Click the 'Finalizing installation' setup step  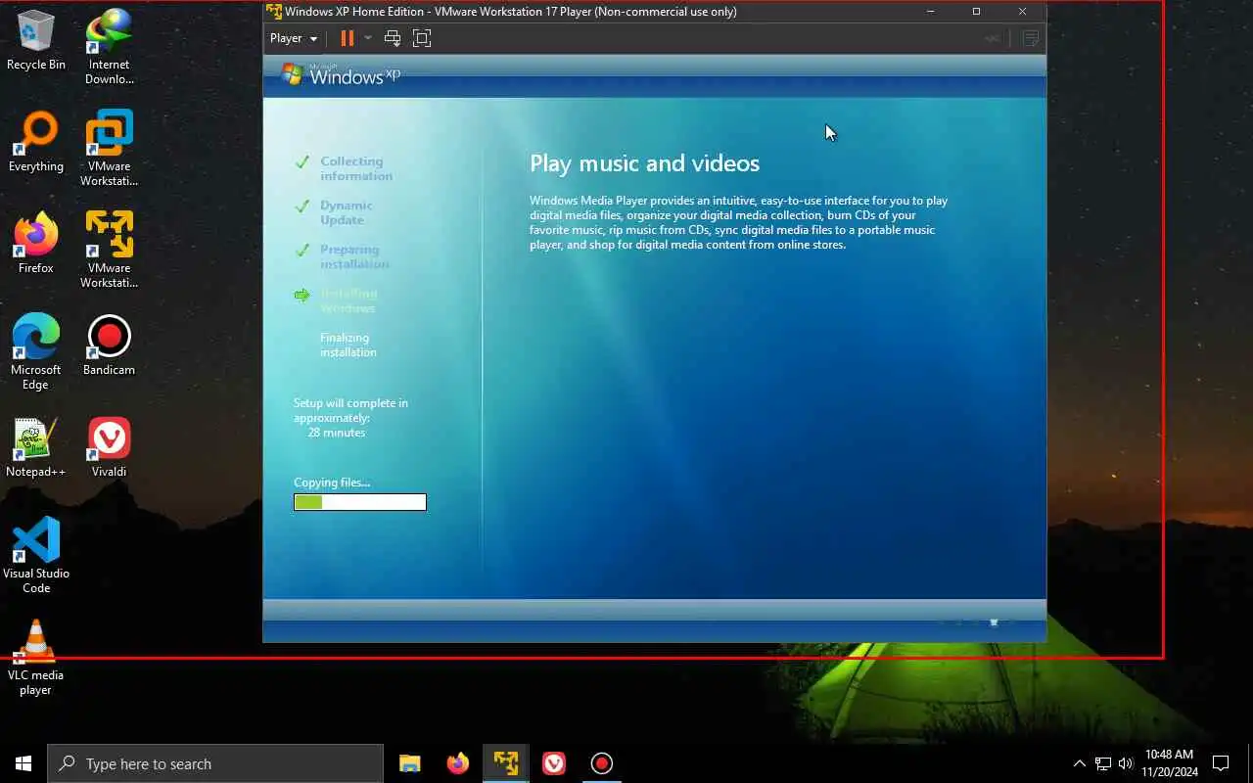tap(348, 345)
